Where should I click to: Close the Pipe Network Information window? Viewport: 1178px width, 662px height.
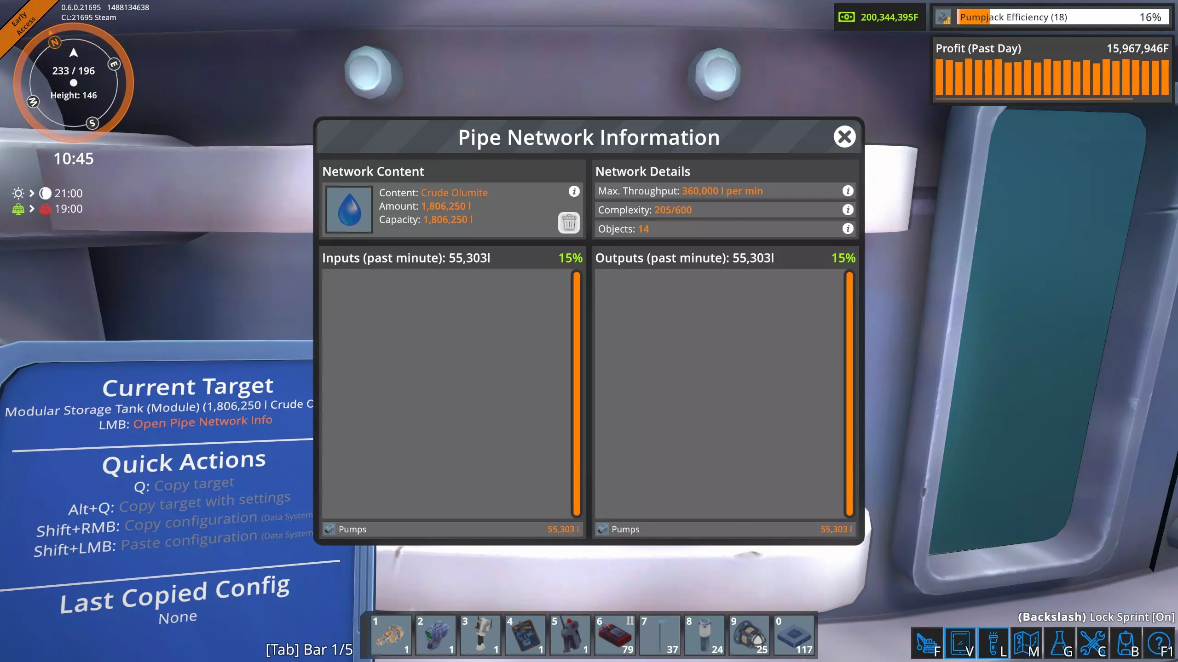pos(844,137)
